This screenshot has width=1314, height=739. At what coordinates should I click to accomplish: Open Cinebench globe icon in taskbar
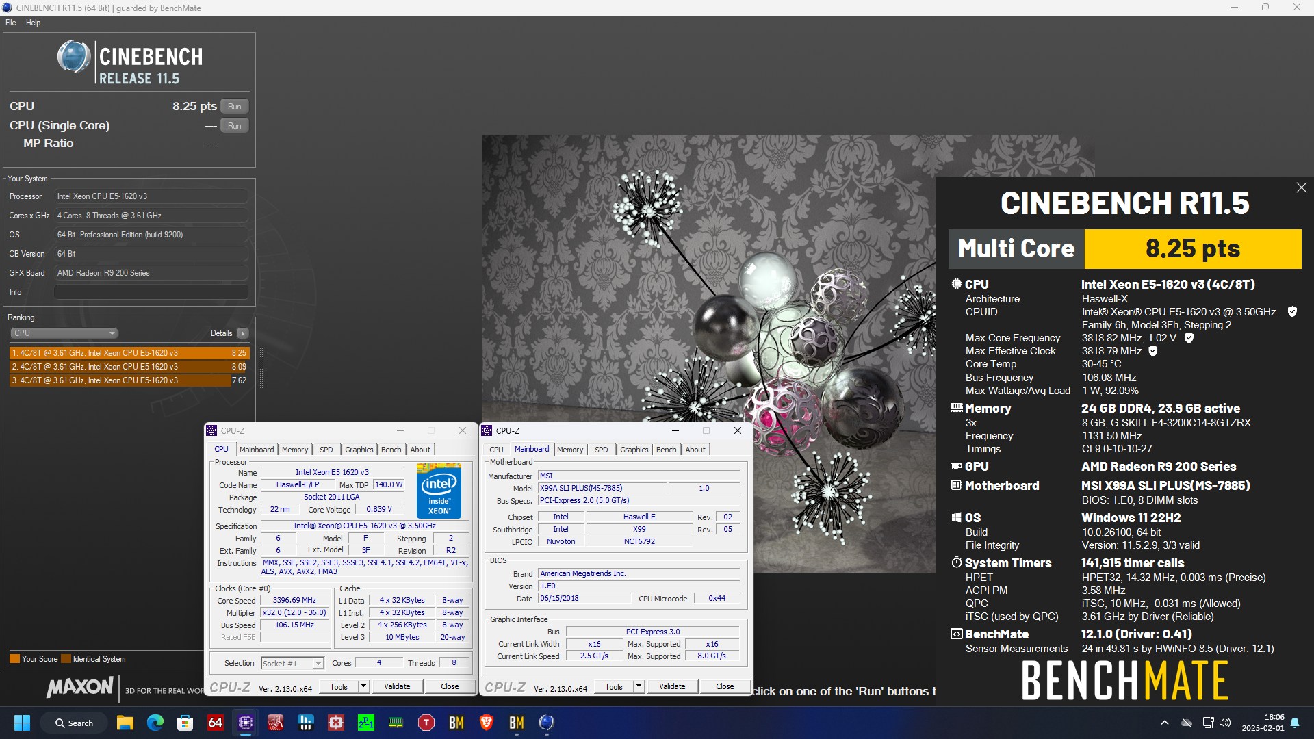coord(546,723)
